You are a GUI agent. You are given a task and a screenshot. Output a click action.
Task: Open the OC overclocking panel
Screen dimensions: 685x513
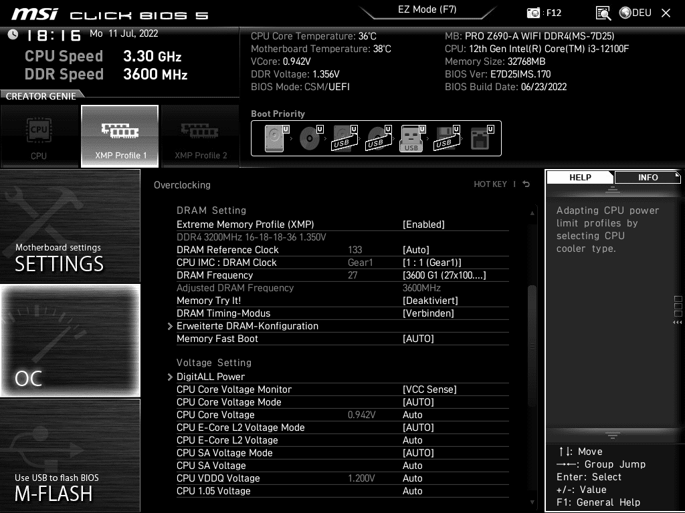pos(70,341)
